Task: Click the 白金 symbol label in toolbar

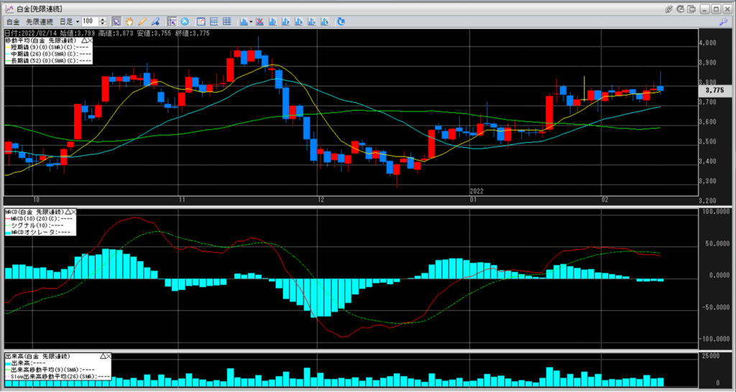Action: point(13,22)
